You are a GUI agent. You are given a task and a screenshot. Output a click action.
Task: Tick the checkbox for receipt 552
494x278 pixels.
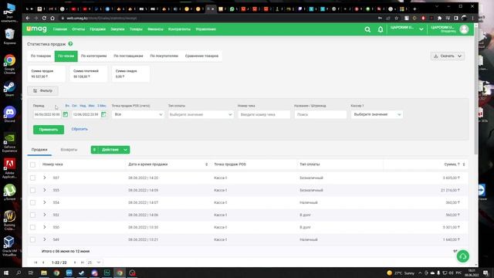tap(32, 215)
